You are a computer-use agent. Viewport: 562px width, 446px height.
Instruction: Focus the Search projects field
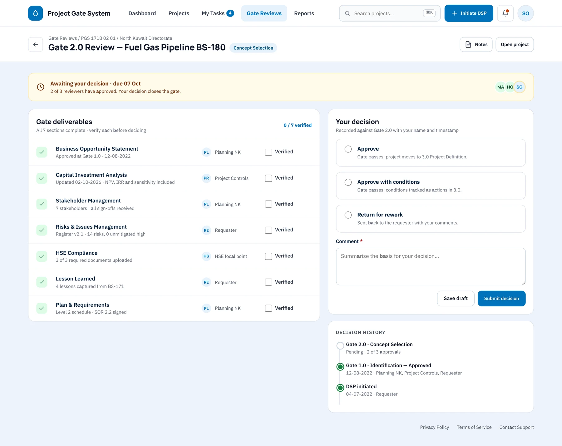point(390,13)
